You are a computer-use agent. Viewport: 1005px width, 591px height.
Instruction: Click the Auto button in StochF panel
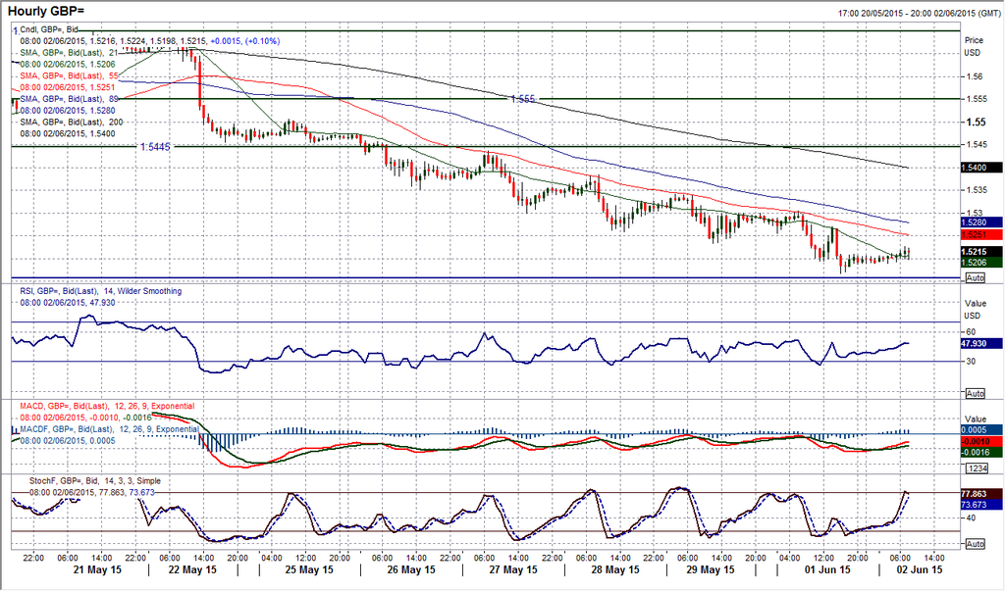click(975, 544)
